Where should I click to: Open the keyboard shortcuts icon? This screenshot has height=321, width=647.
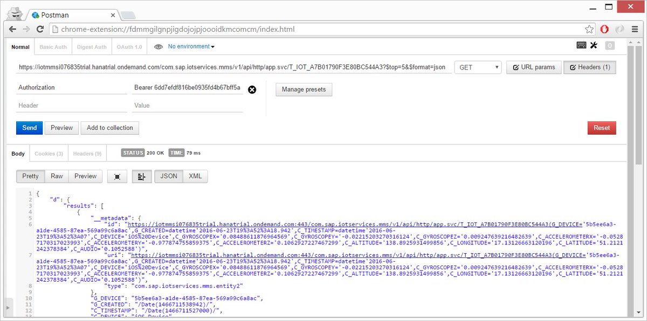(581, 46)
